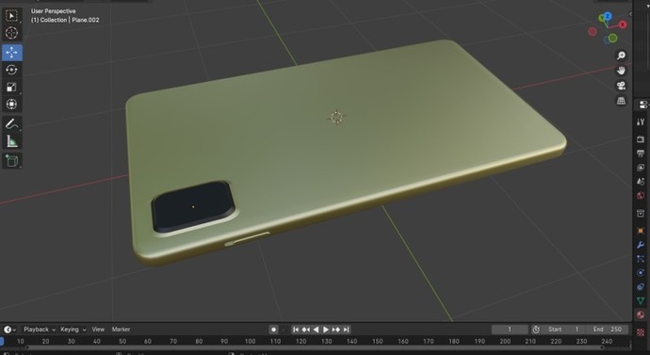Open the Particles properties tab
Screen dimensions: 650x355
(641, 259)
